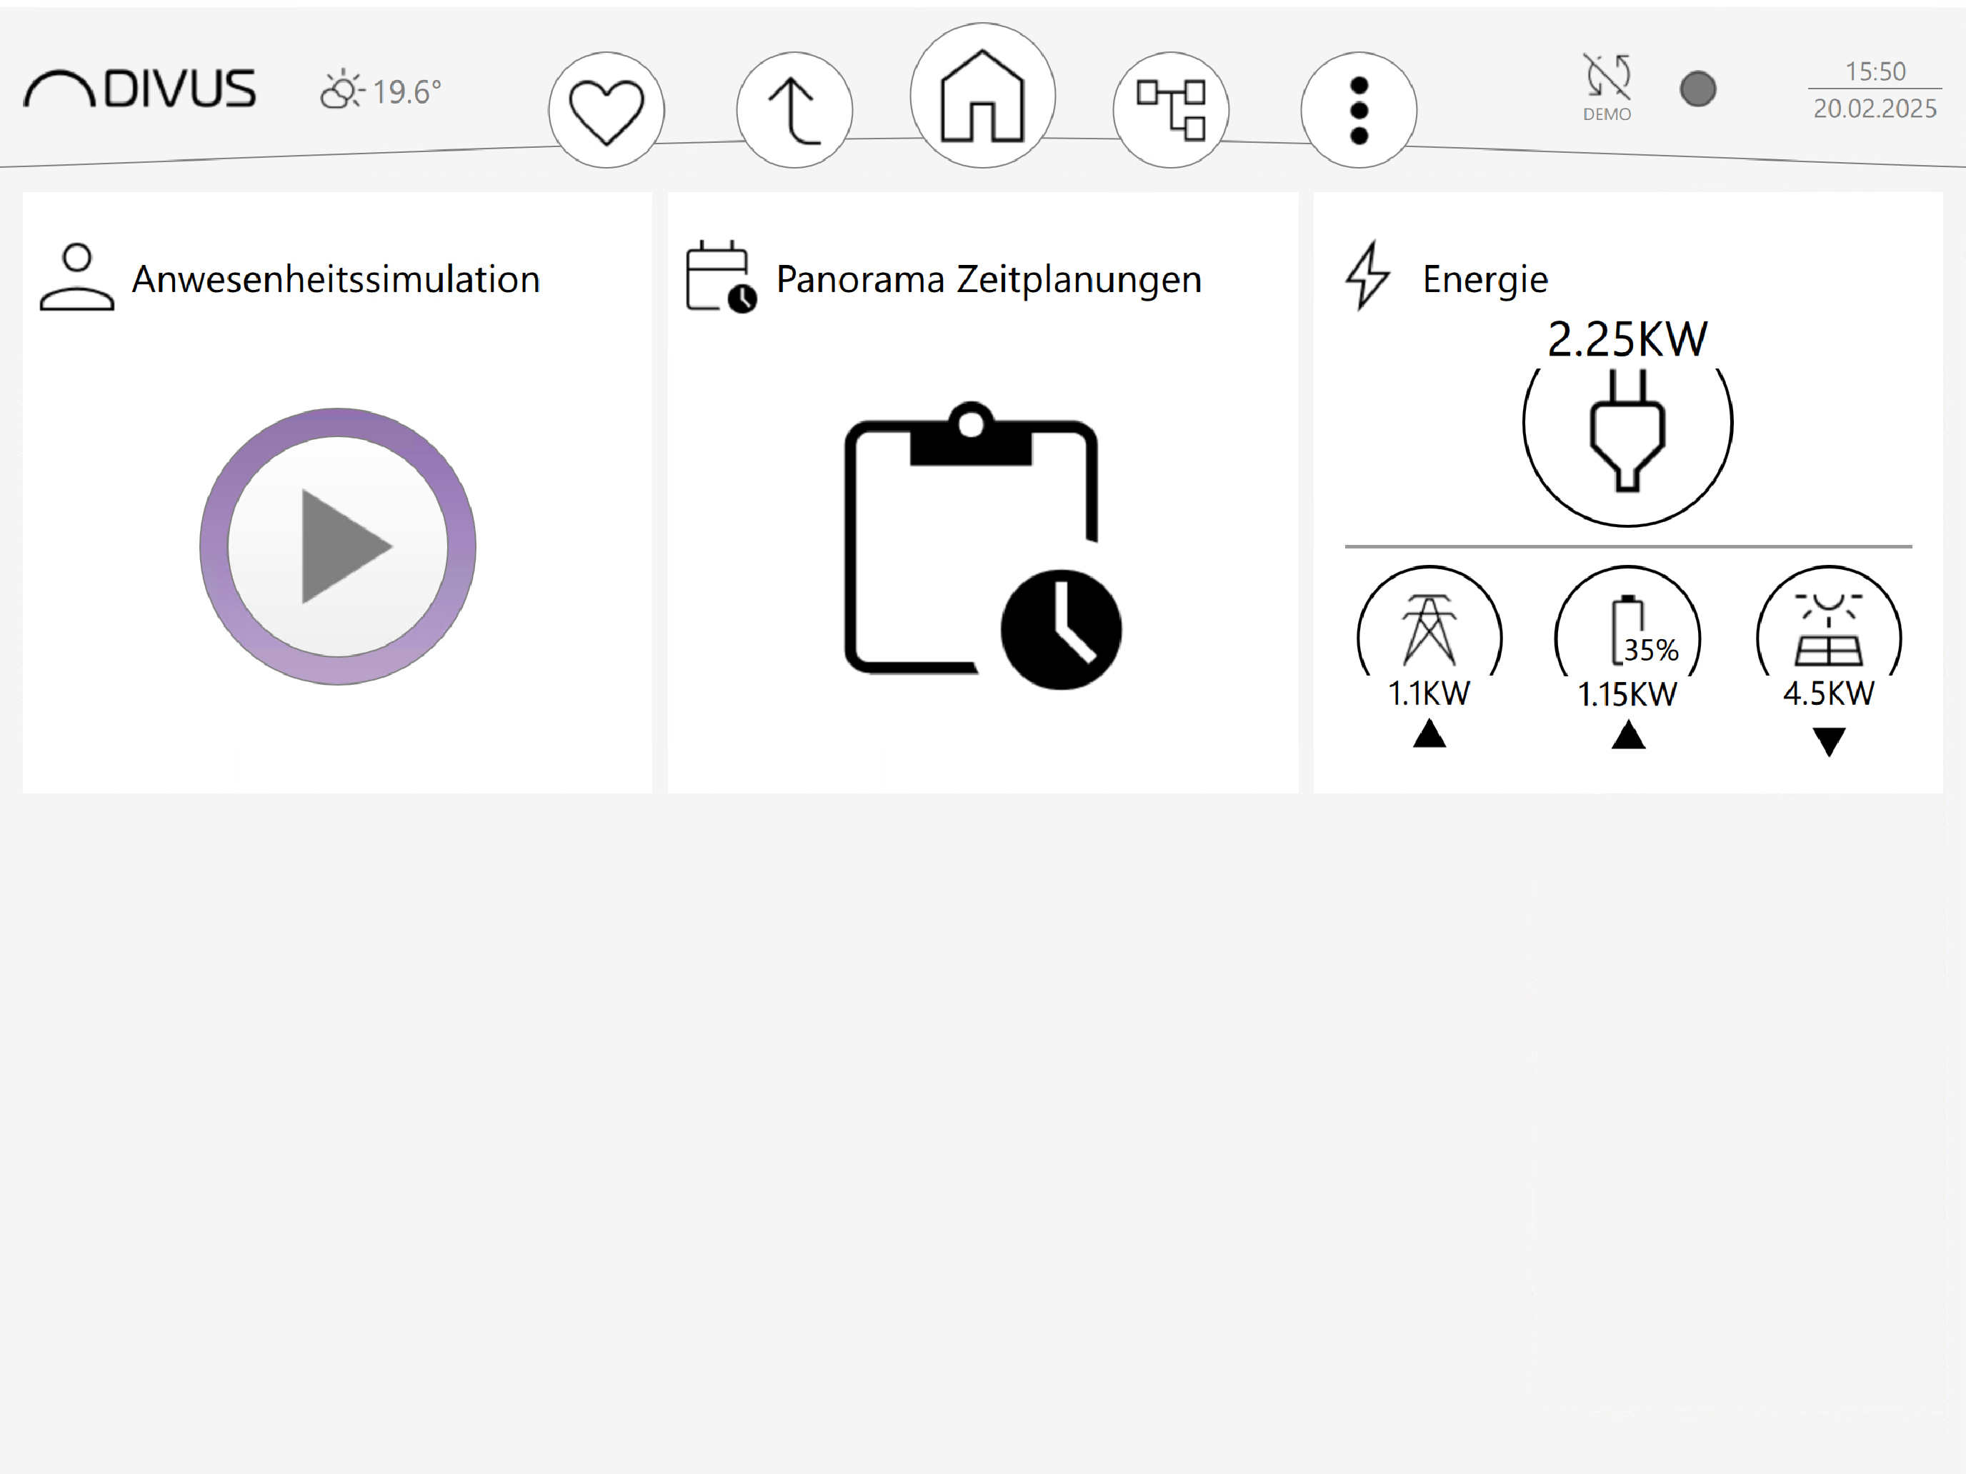The width and height of the screenshot is (1966, 1474).
Task: Click the Panorama Zeitplanungen title
Action: [988, 279]
